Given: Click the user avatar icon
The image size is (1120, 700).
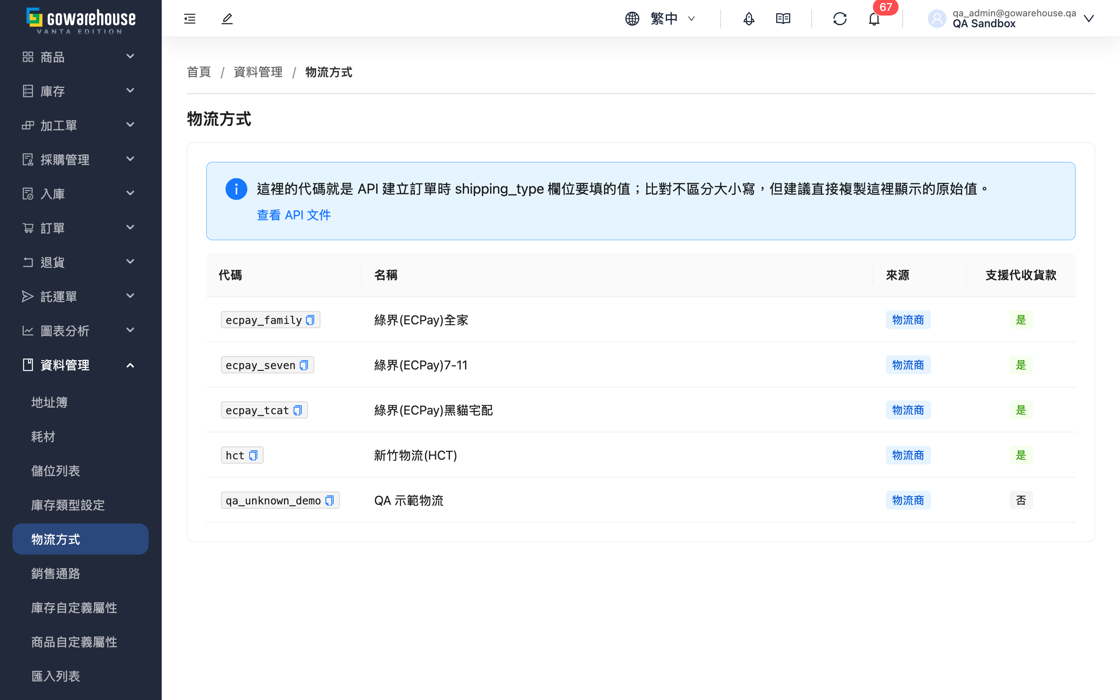Looking at the screenshot, I should tap(937, 19).
